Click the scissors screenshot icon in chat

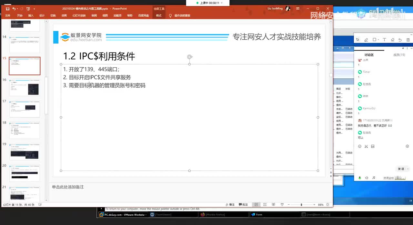(x=366, y=146)
